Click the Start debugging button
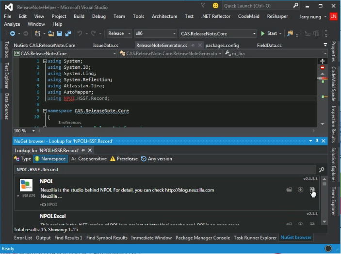 click(x=269, y=33)
